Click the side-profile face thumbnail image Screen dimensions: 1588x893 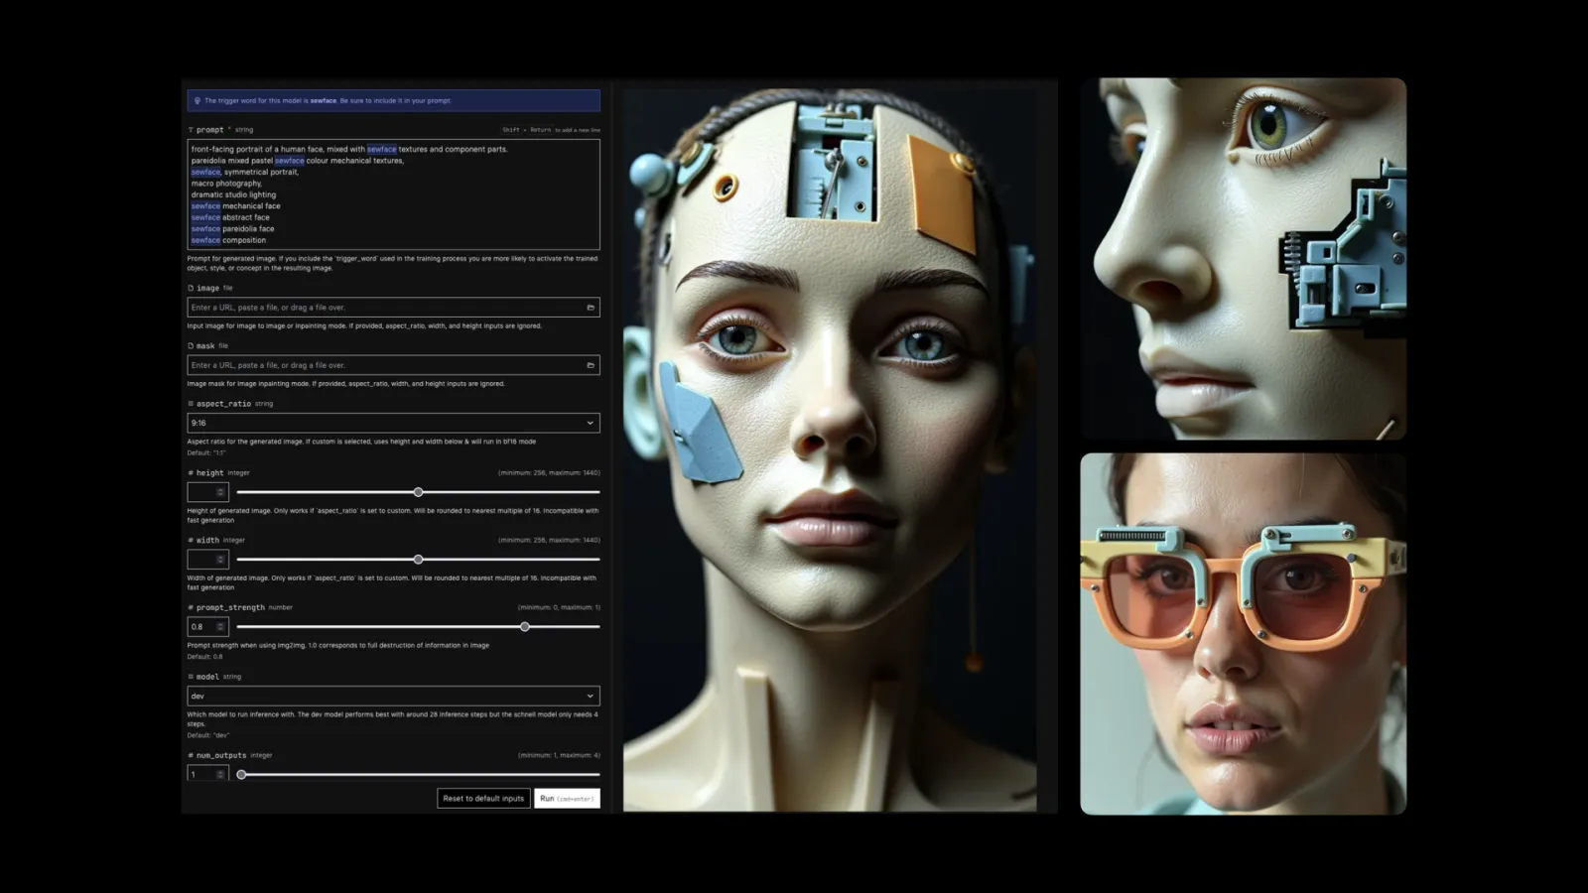[1244, 259]
